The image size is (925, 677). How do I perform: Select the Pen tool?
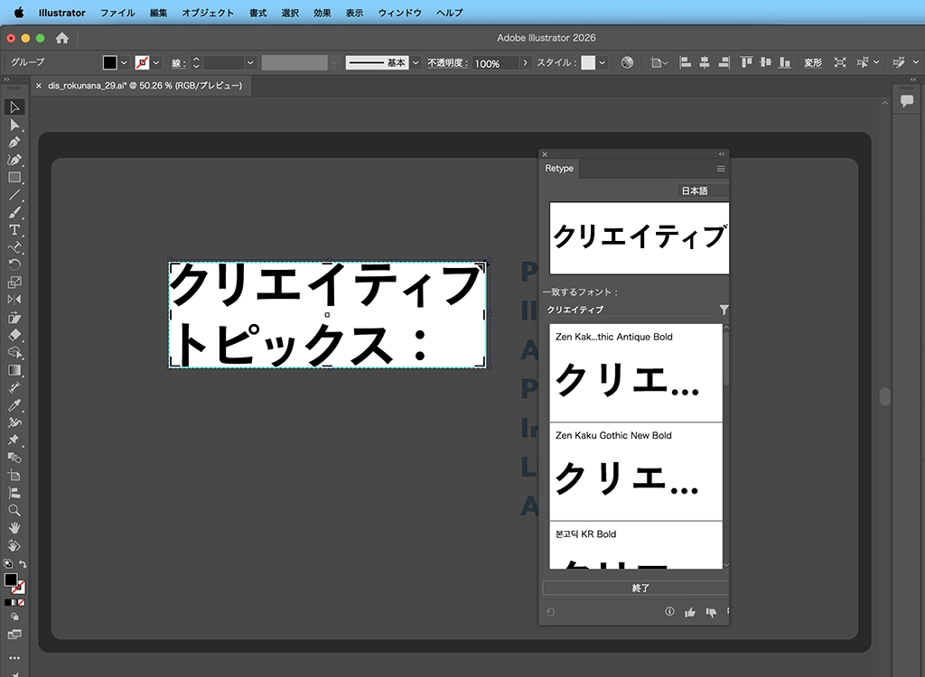(x=14, y=142)
